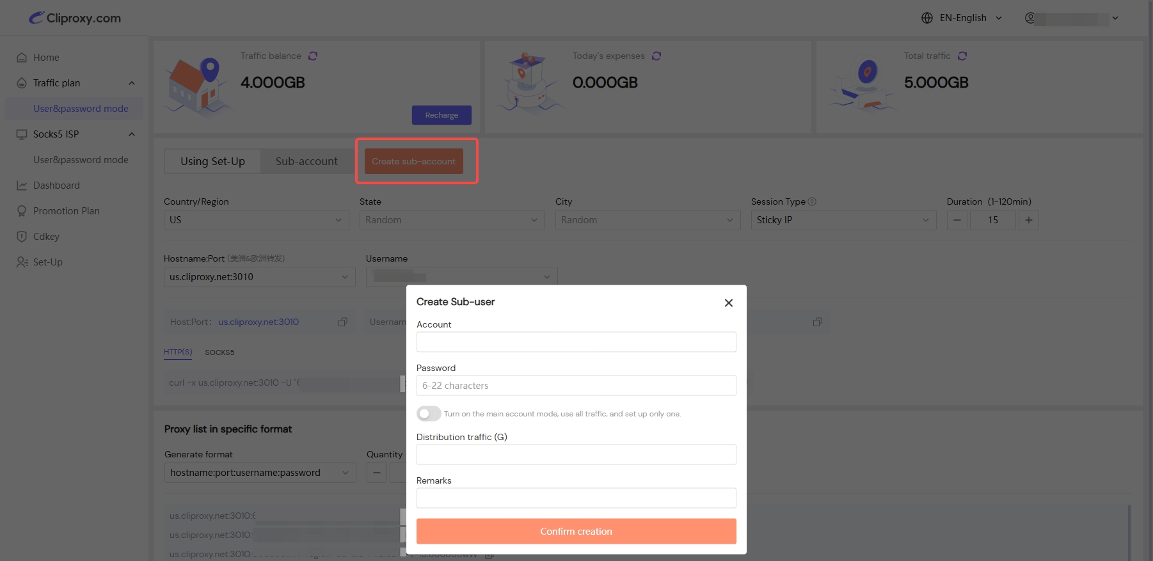Open the user profile icon menu
This screenshot has width=1153, height=561.
click(x=1030, y=18)
